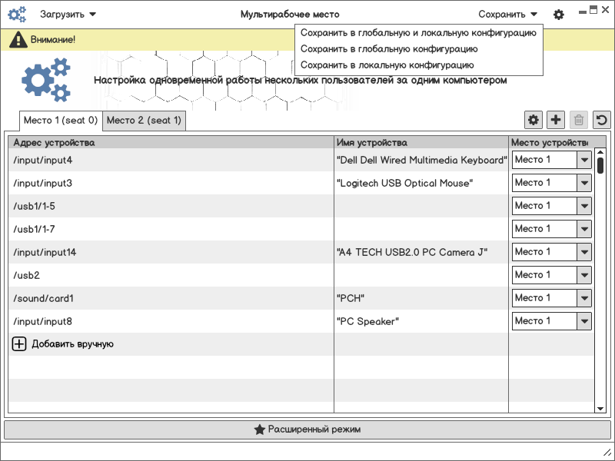Click the plus icon of Добавить вручную
This screenshot has height=461, width=615.
coord(19,343)
